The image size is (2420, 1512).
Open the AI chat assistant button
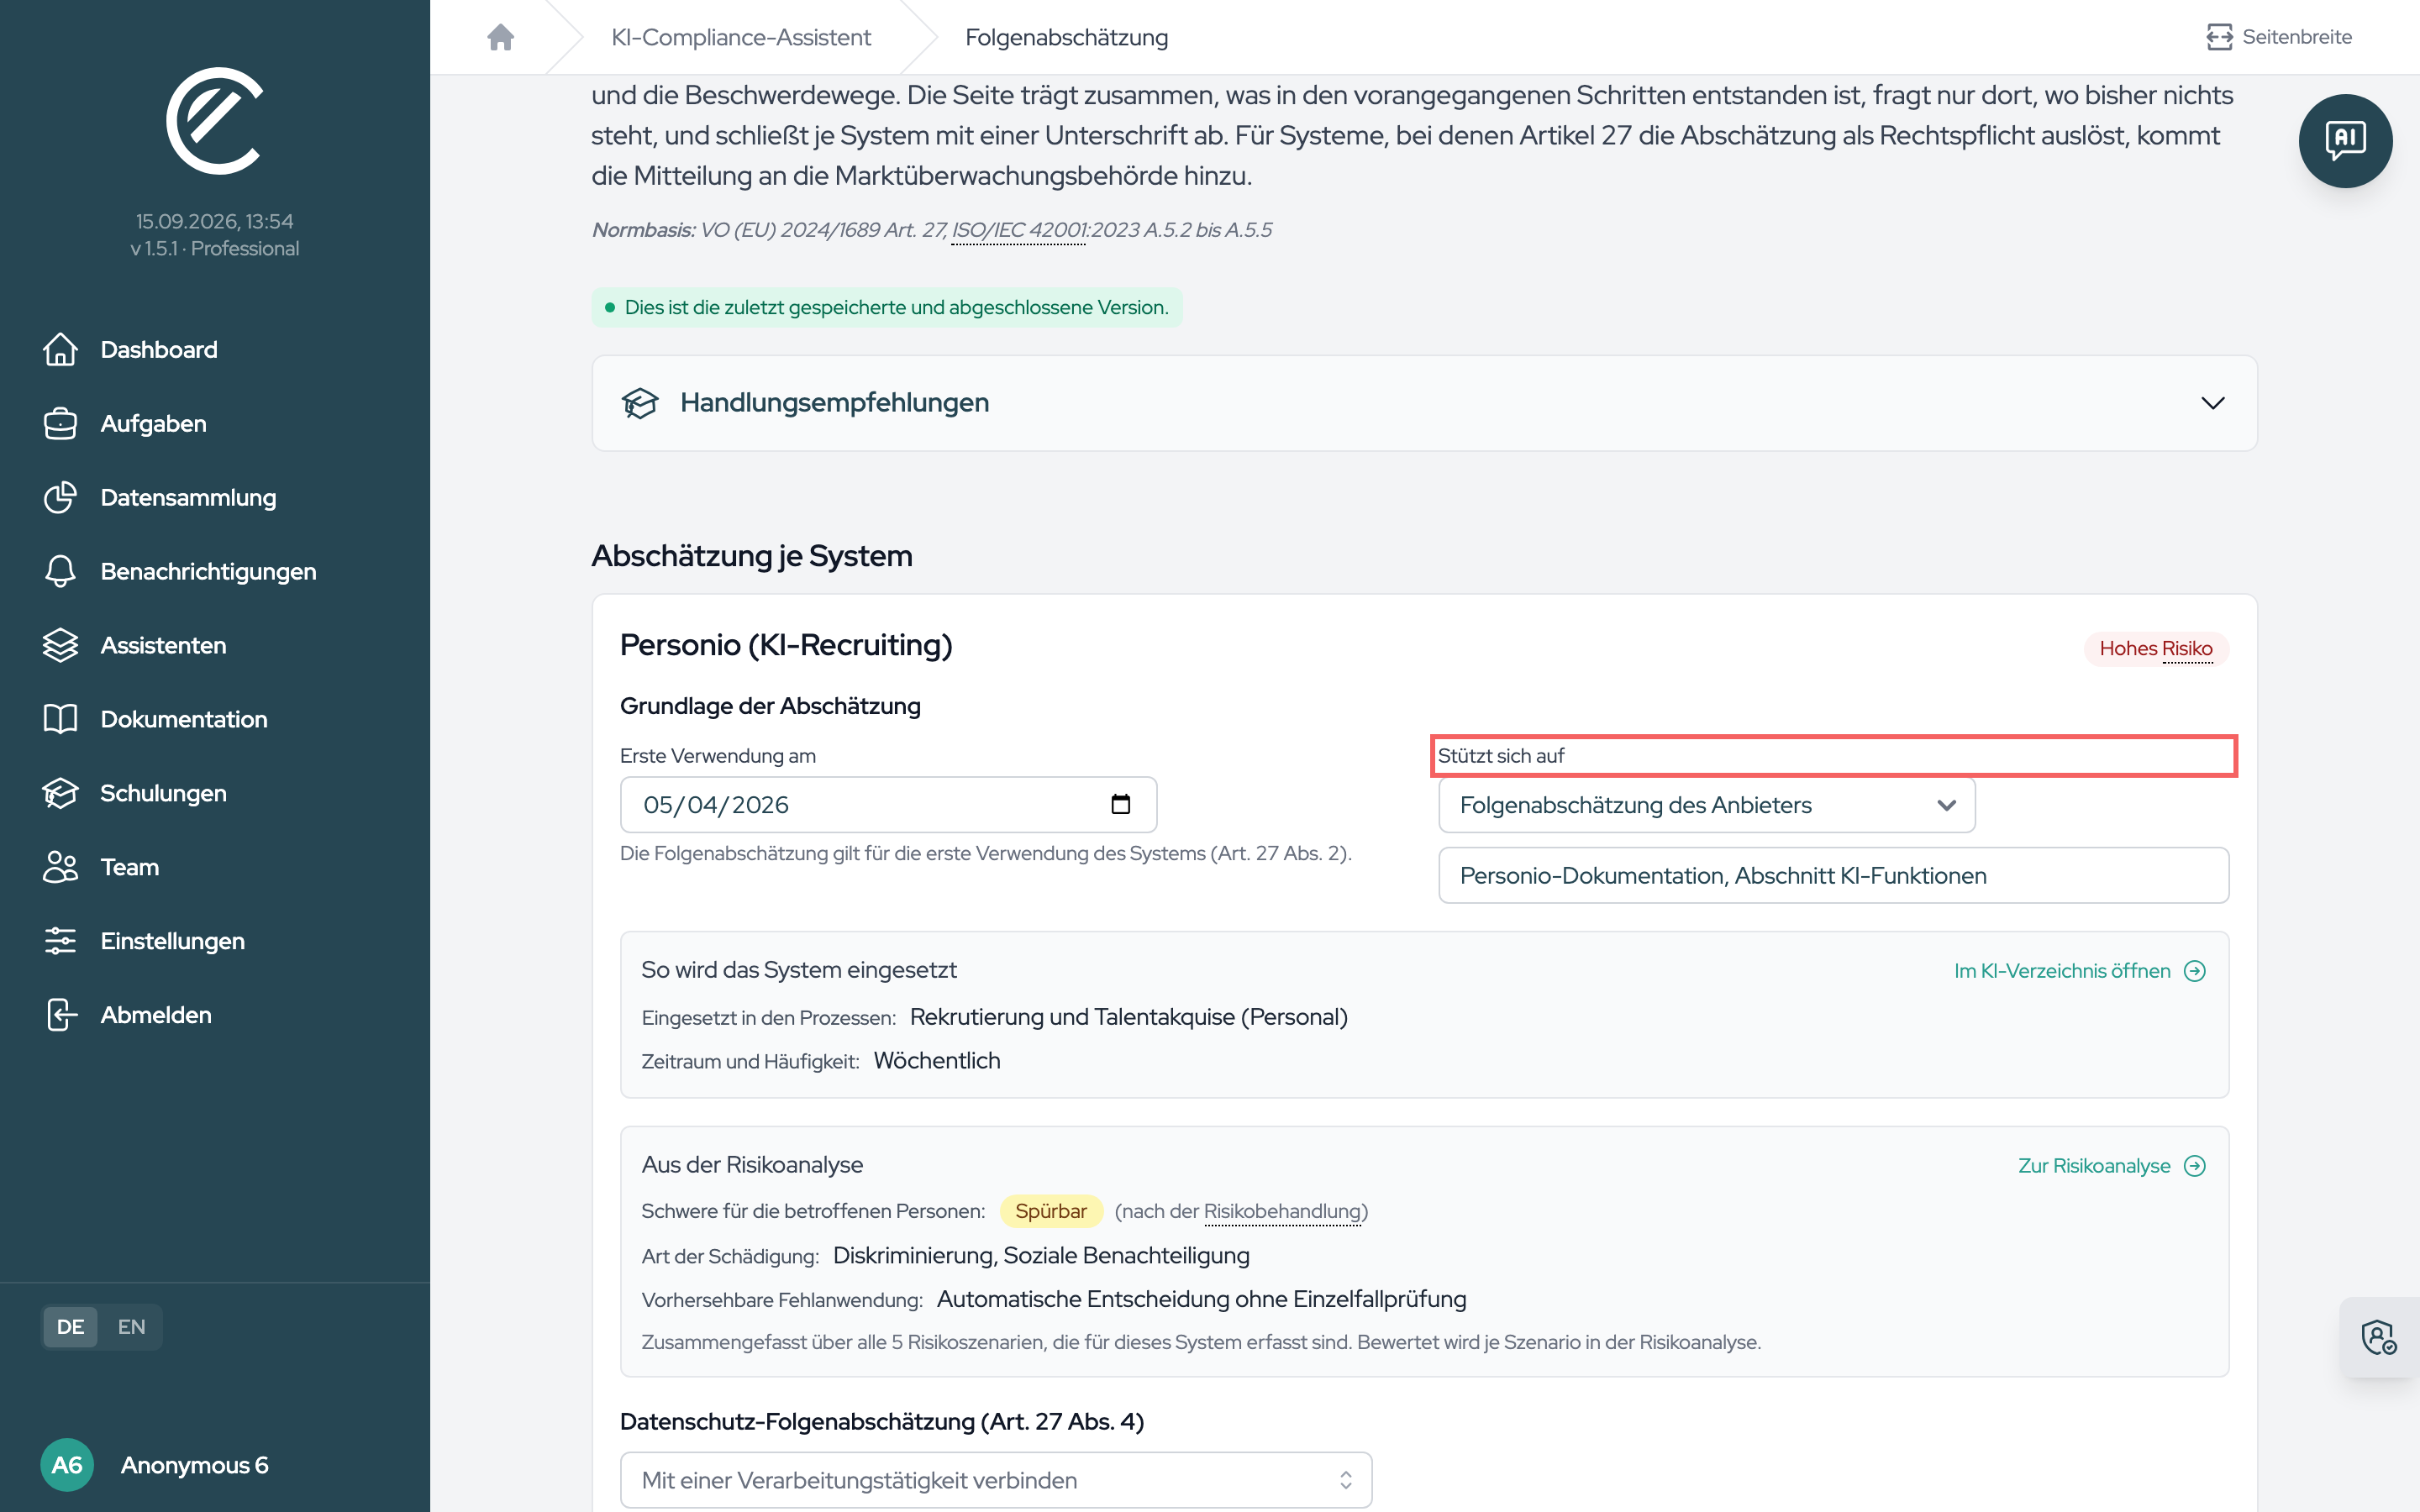pos(2344,141)
